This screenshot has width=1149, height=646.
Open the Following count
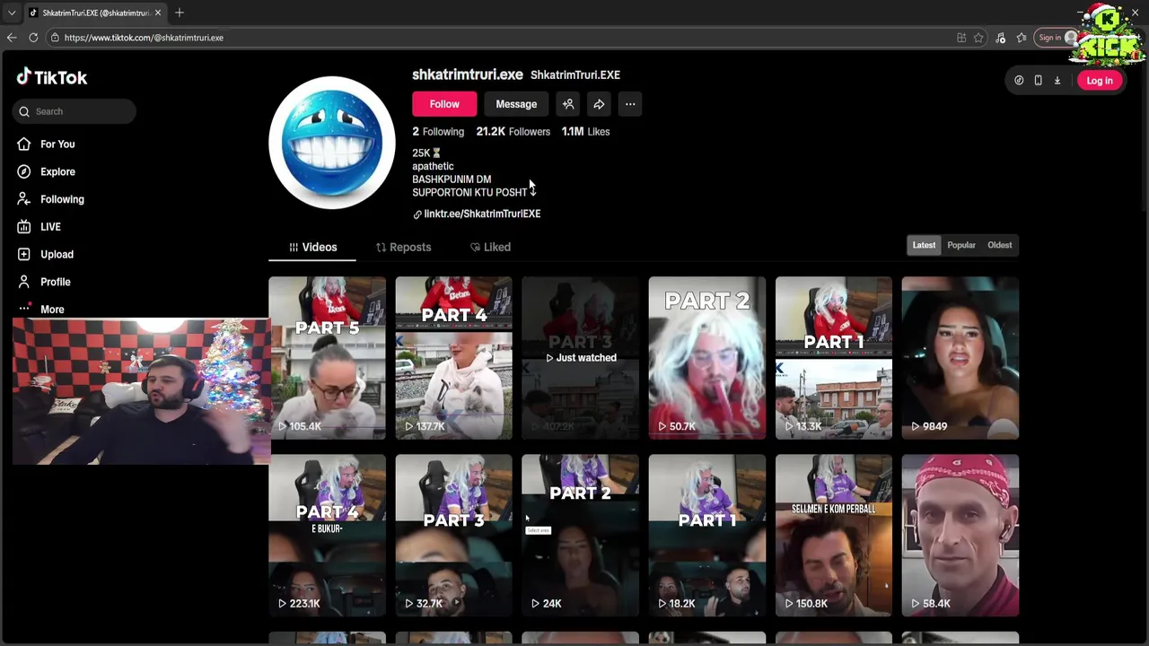click(x=438, y=132)
